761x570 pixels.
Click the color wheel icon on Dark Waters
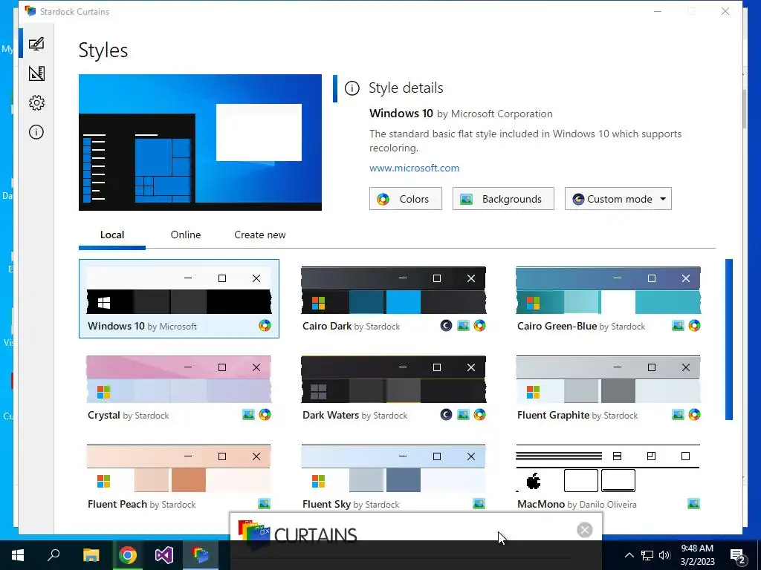(479, 415)
